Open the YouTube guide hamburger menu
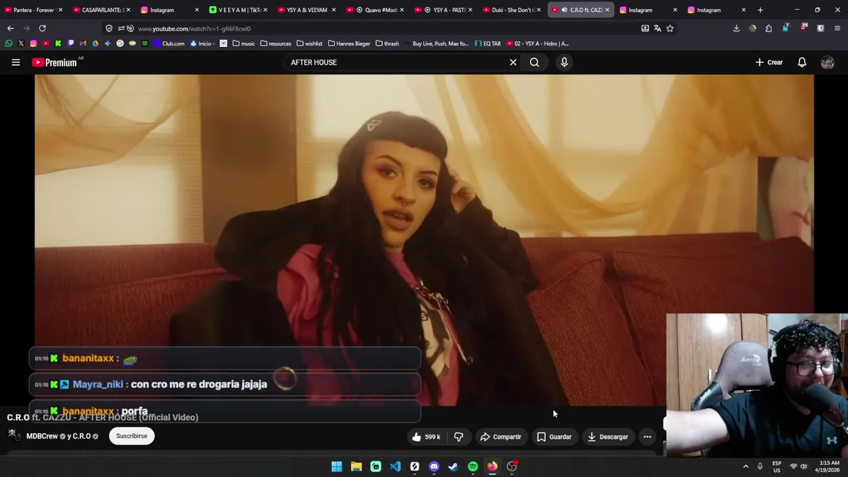This screenshot has width=848, height=477. [x=15, y=62]
